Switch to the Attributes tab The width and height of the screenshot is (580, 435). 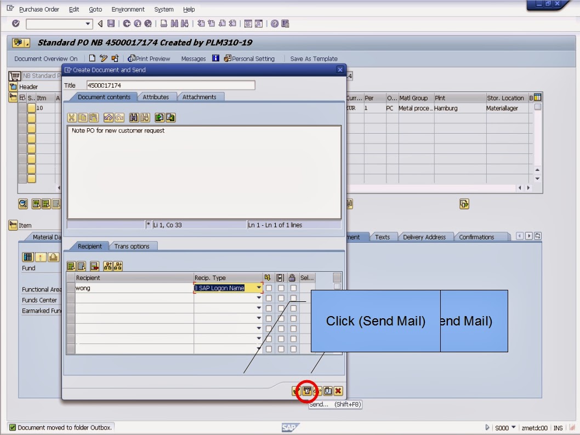point(156,97)
